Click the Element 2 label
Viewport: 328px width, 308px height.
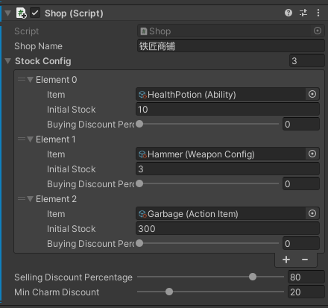point(56,199)
